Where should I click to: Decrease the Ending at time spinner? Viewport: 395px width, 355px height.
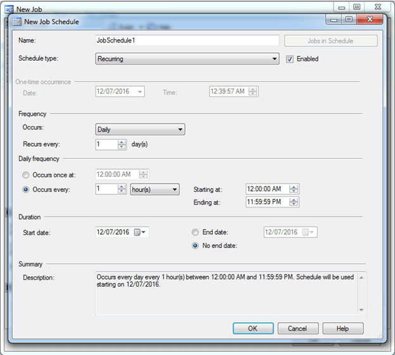pos(294,204)
